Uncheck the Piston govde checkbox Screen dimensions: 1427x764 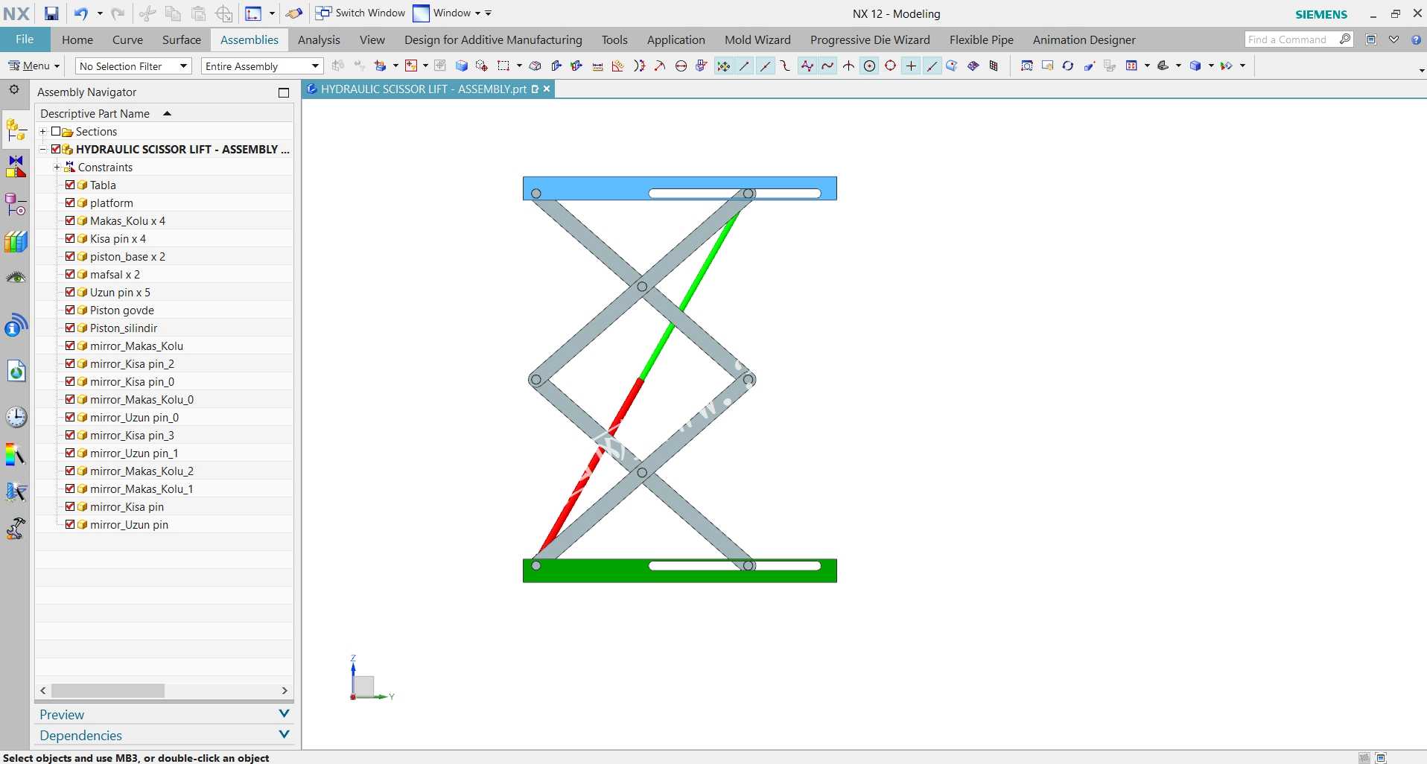click(x=70, y=310)
